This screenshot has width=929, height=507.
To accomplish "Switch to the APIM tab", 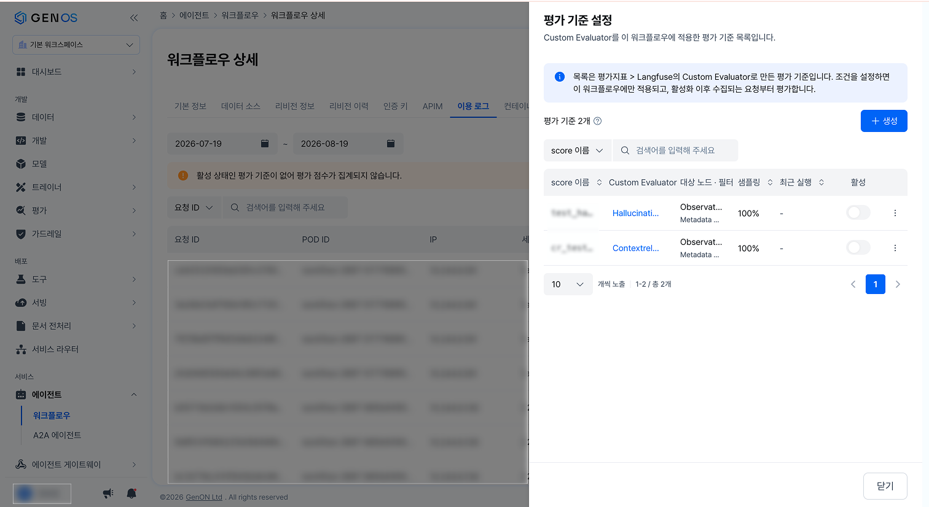I will 433,106.
